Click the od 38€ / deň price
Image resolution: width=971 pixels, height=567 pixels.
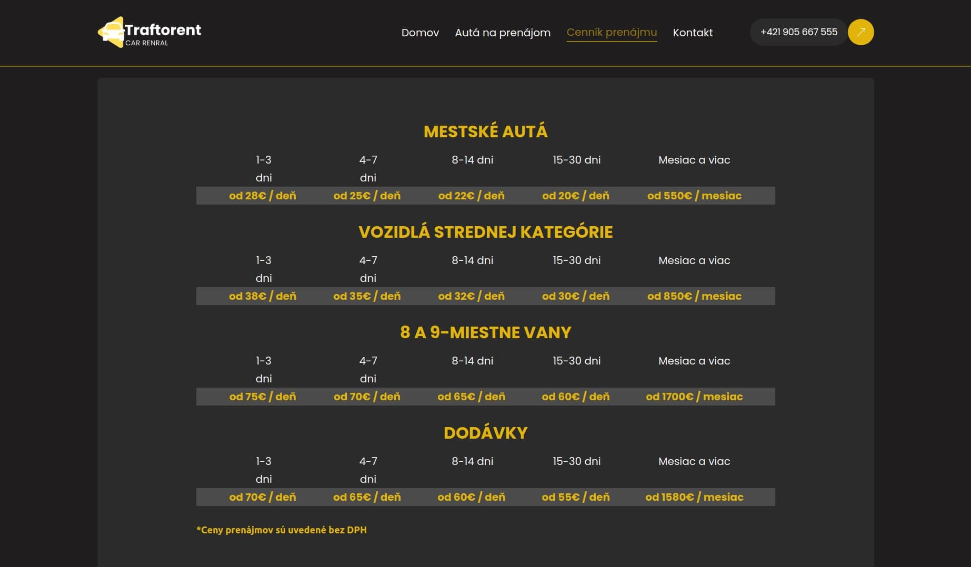[263, 296]
